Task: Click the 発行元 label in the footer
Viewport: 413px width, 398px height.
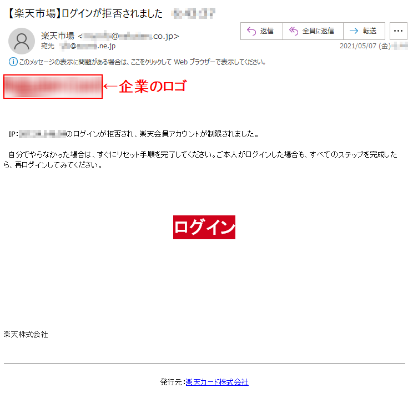Action: 173,382
